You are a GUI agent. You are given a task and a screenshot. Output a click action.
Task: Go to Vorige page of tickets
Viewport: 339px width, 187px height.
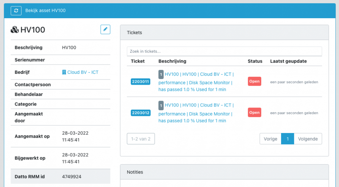[270, 139]
